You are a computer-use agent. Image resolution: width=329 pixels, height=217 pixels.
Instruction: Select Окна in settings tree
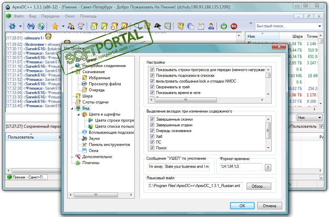click(93, 151)
